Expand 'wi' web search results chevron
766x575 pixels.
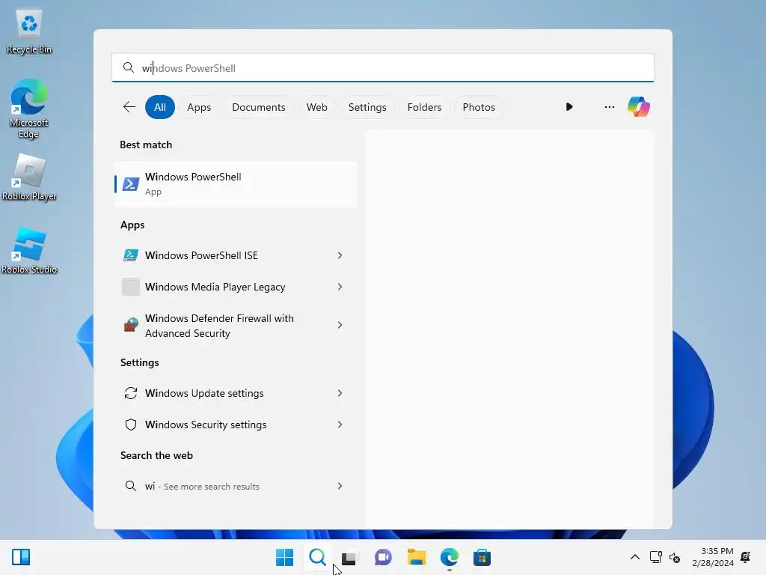tap(340, 486)
